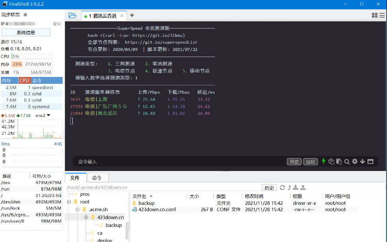Click the 内存 usage bar at 28%
Image resolution: width=387 pixels, height=242 pixels.
[32, 64]
